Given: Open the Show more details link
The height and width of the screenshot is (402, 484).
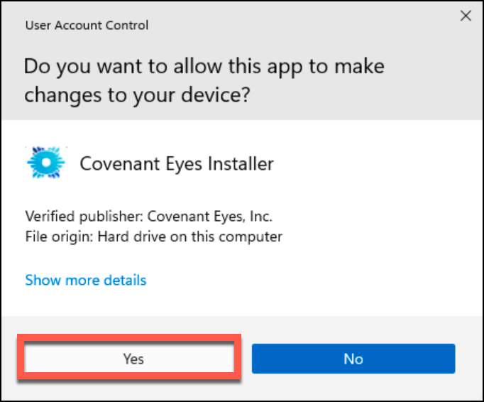Looking at the screenshot, I should tap(86, 281).
